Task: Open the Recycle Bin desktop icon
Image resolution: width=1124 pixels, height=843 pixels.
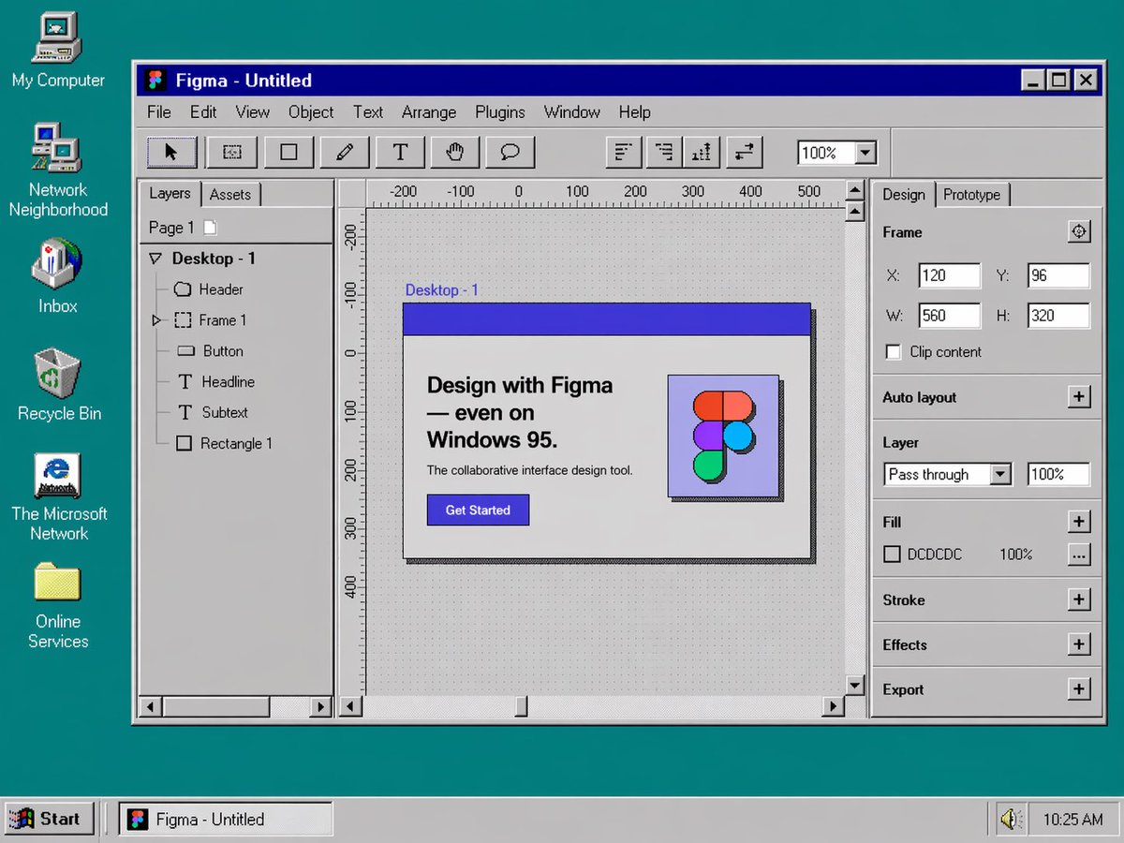Action: click(x=57, y=372)
